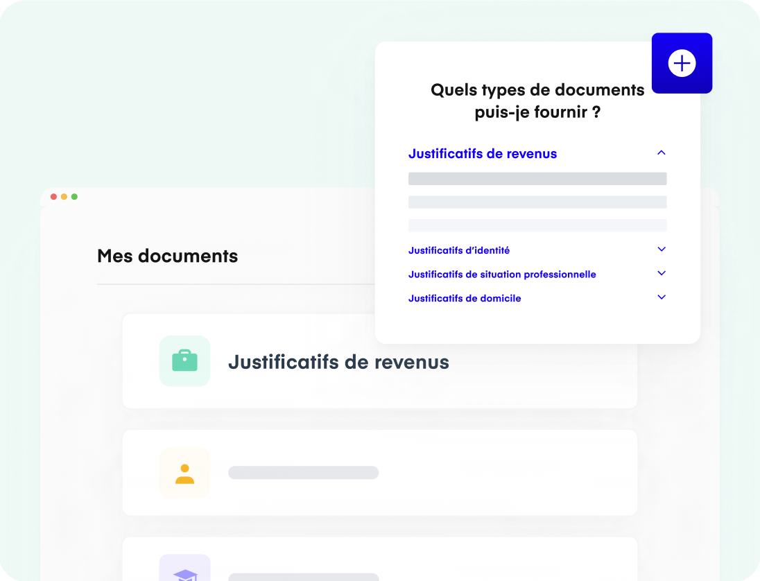Expand Justificatifs de situation professionnelle chevron
This screenshot has height=581, width=760.
click(x=661, y=274)
